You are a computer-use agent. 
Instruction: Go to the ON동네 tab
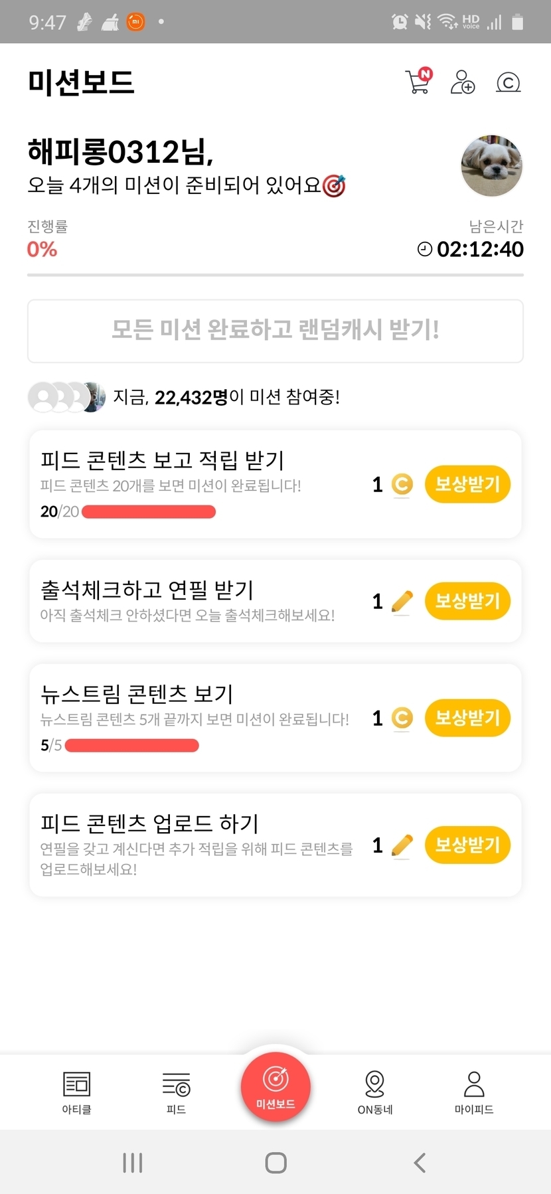click(375, 1092)
